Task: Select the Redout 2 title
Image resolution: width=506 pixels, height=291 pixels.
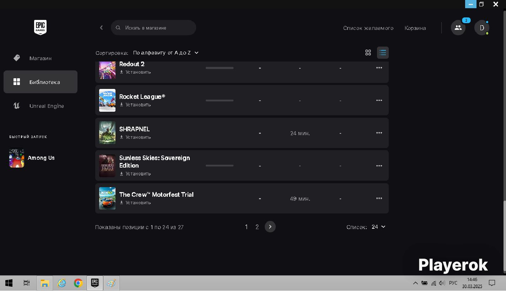Action: 132,64
